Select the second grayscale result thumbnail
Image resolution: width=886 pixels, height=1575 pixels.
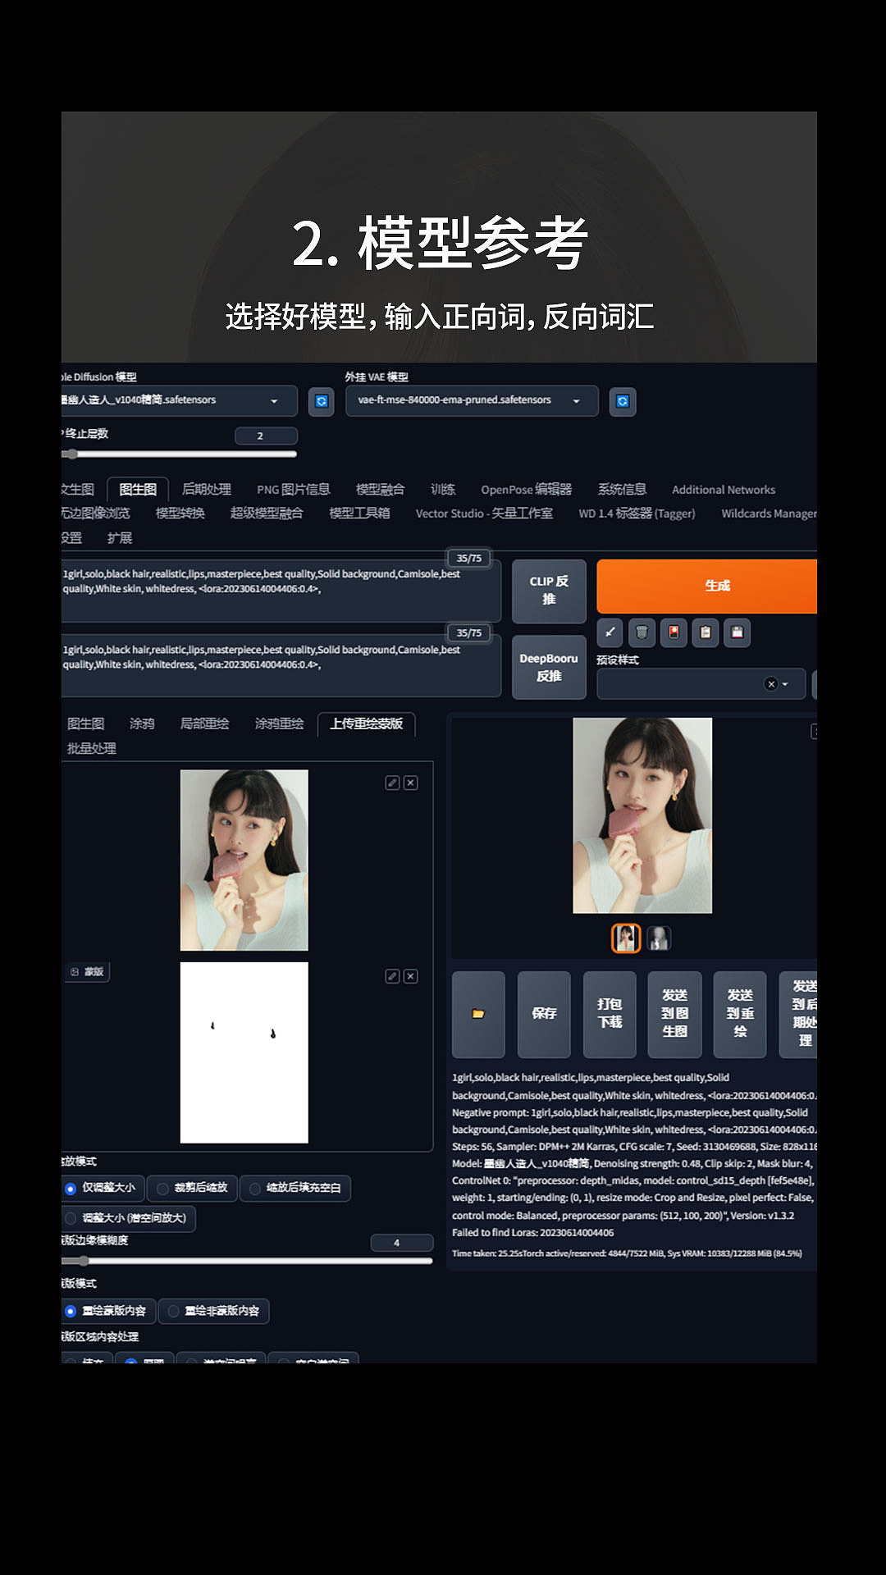[x=659, y=938]
